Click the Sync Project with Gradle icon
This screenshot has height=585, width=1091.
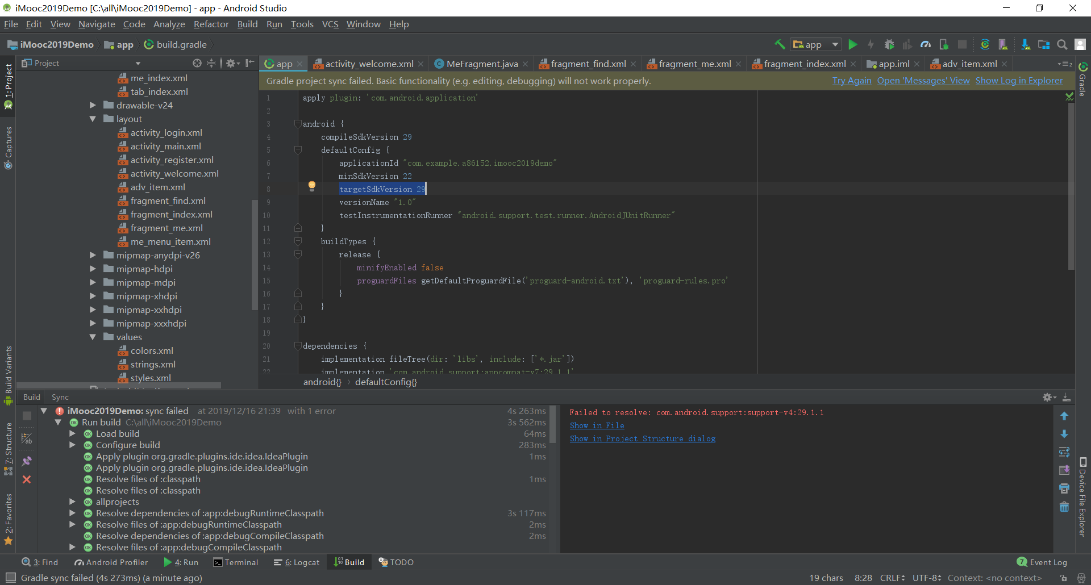click(x=985, y=44)
